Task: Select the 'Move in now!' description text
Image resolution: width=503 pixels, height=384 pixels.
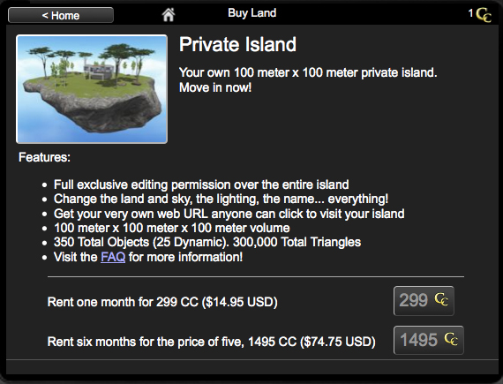Action: [x=215, y=87]
